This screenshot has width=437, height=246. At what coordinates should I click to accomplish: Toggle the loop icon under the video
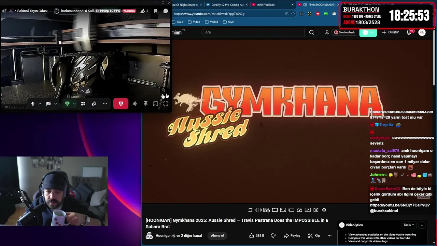250,210
